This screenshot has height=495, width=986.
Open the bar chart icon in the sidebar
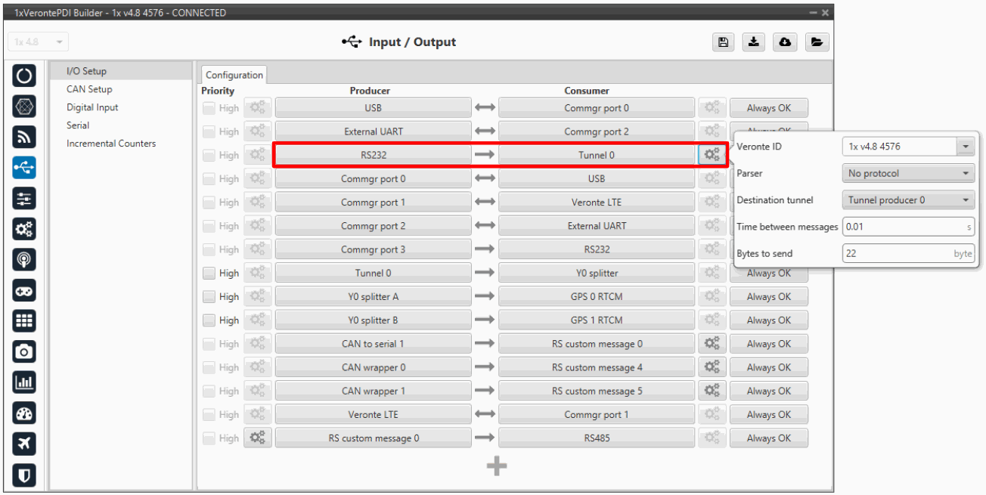click(x=24, y=382)
